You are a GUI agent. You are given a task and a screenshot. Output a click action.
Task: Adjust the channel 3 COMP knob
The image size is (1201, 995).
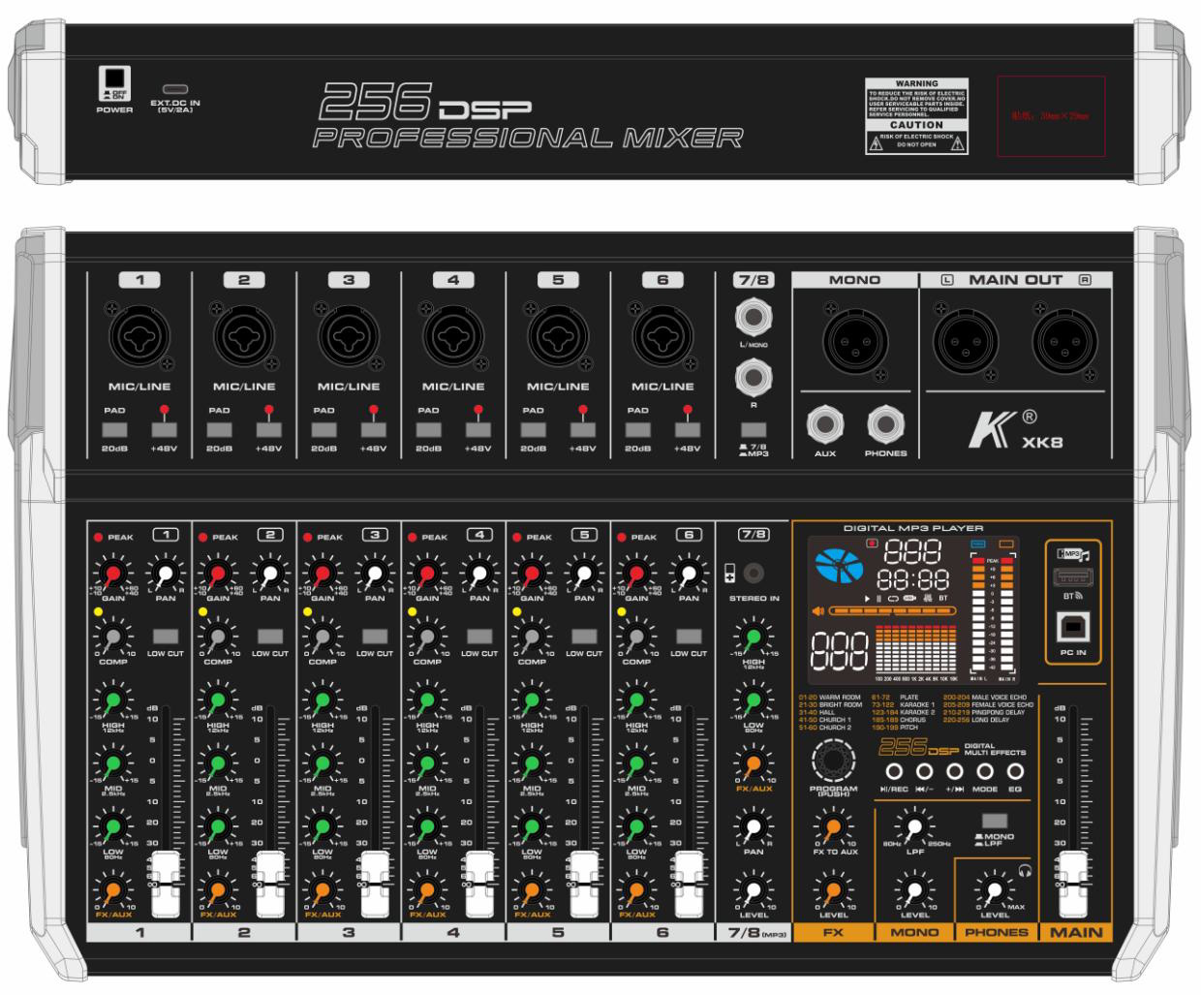pyautogui.click(x=323, y=637)
